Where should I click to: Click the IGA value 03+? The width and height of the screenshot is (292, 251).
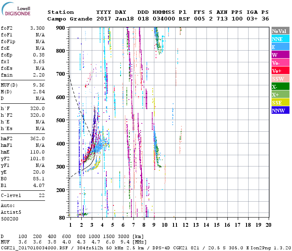252,19
